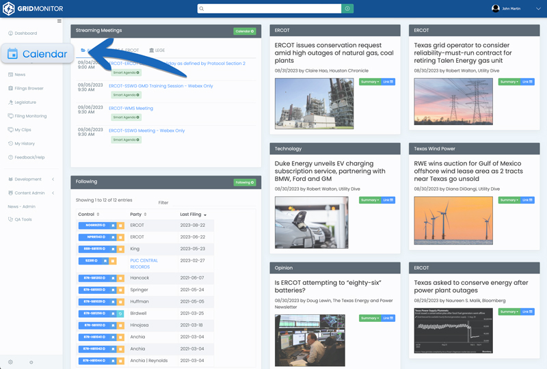This screenshot has height=369, width=547.
Task: Click the bookmark icon in the Anchia | Reynolds row
Action: click(x=113, y=361)
